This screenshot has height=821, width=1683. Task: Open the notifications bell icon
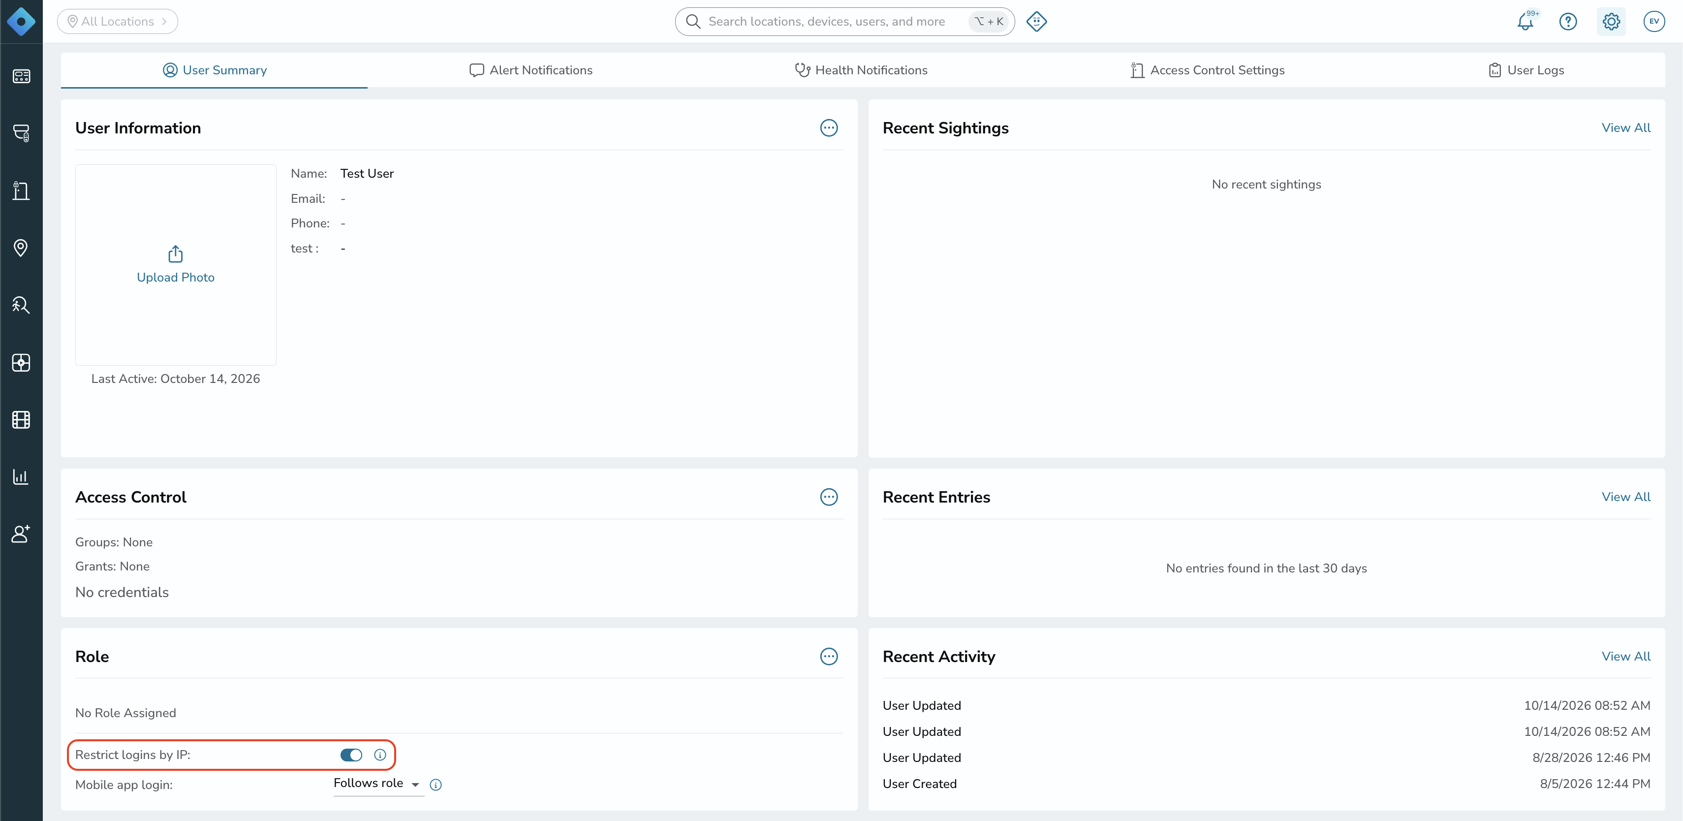pos(1526,22)
